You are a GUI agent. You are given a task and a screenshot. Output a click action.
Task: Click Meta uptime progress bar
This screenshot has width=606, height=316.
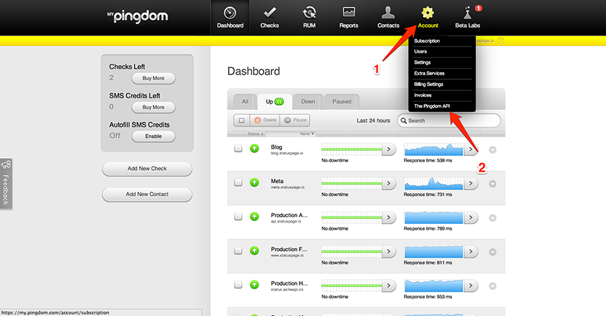point(351,184)
